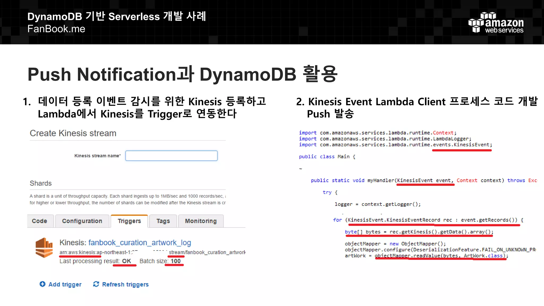Click the objectMapper.readValue code line
The width and height of the screenshot is (544, 306).
(x=427, y=256)
